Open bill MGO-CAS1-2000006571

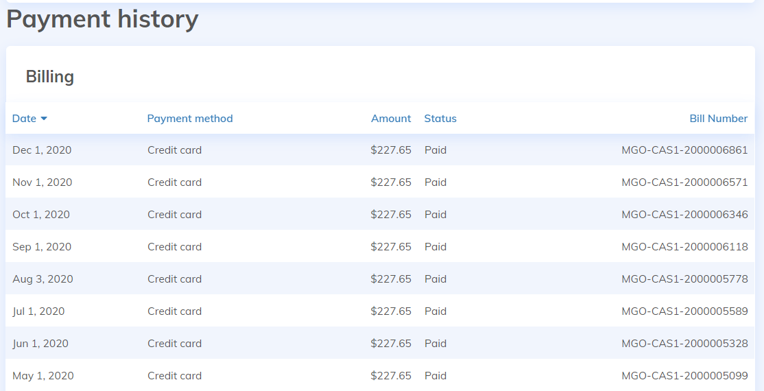pos(684,182)
